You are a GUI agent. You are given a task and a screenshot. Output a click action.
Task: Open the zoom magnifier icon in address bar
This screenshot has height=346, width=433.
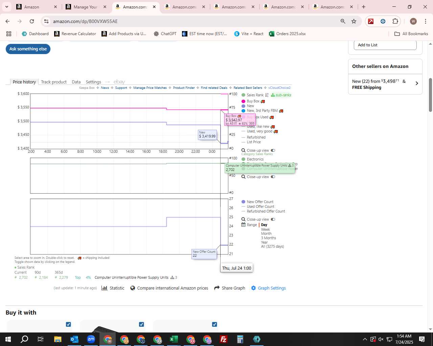[x=343, y=21]
